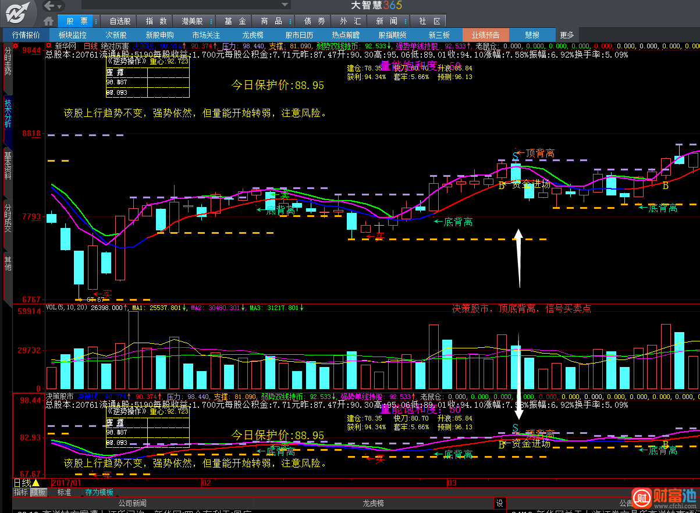Click 今日保护价:88.95 text in main chart
The width and height of the screenshot is (700, 513).
coord(278,85)
